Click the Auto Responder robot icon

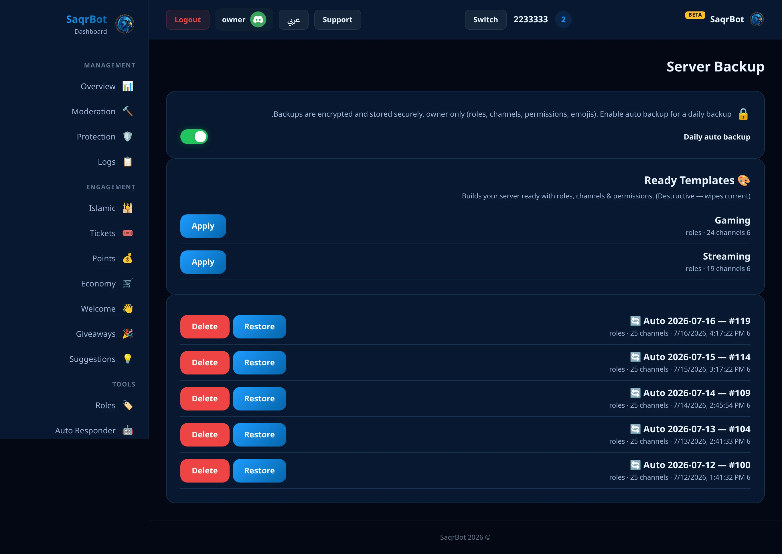(x=128, y=431)
